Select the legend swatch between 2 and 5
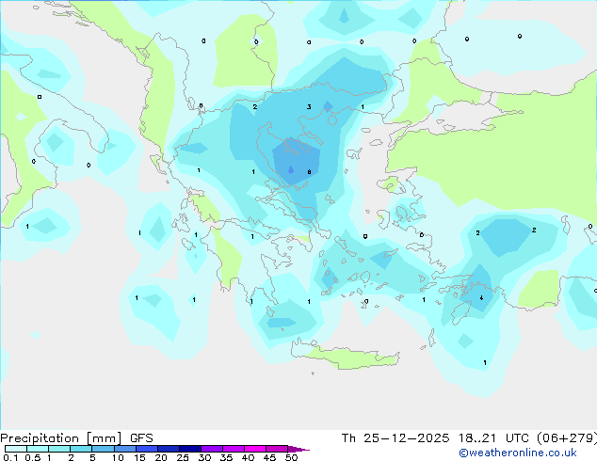Image resolution: width=597 pixels, height=461 pixels. [x=81, y=449]
